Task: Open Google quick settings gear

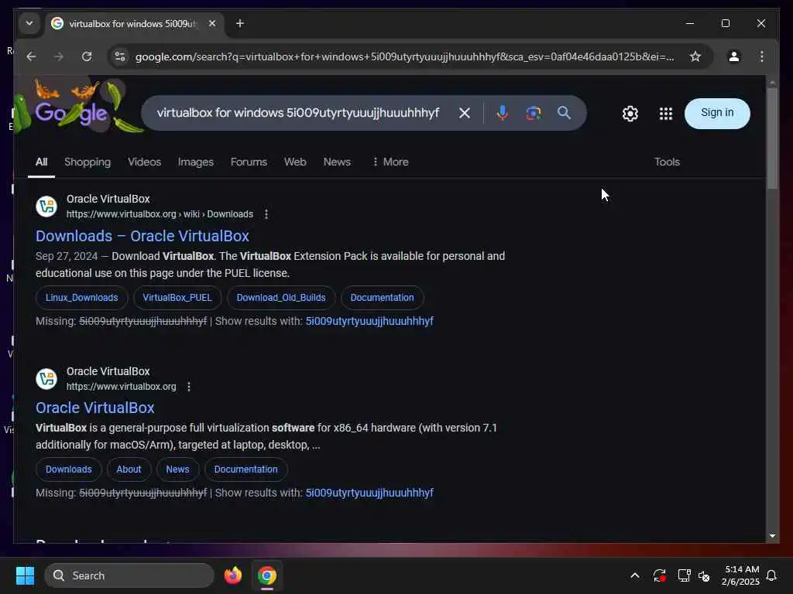Action: [x=630, y=114]
